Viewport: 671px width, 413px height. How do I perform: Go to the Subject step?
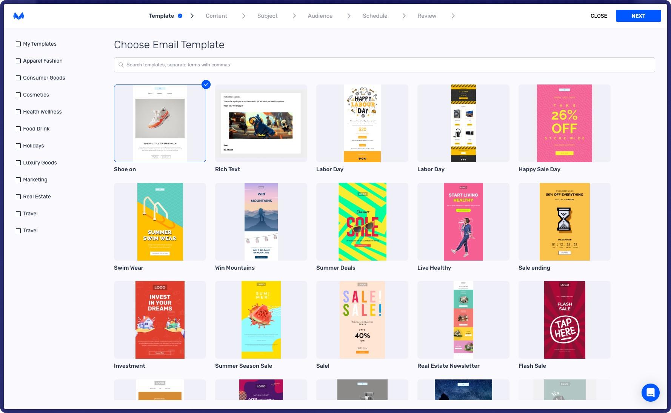click(x=267, y=16)
